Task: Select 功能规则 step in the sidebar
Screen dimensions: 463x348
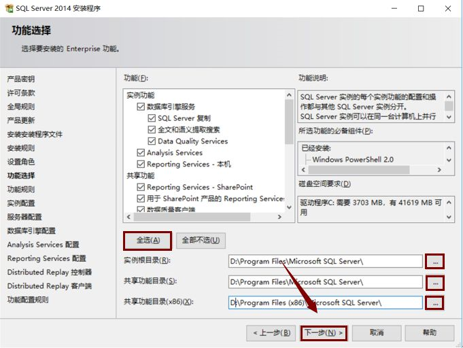Action: click(21, 189)
